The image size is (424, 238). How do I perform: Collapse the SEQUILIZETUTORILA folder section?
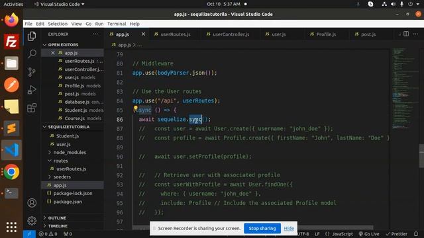click(x=69, y=127)
